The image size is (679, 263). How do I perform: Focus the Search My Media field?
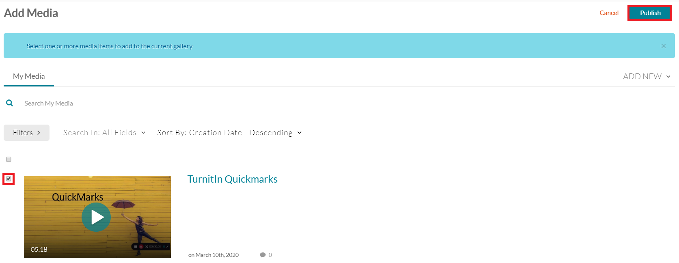(x=122, y=103)
